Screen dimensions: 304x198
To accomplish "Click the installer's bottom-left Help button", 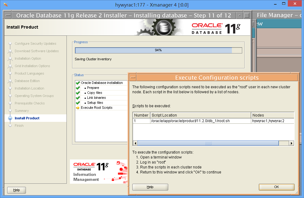I will tap(17, 190).
